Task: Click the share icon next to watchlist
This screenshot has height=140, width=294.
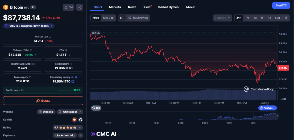Action: 80,7
